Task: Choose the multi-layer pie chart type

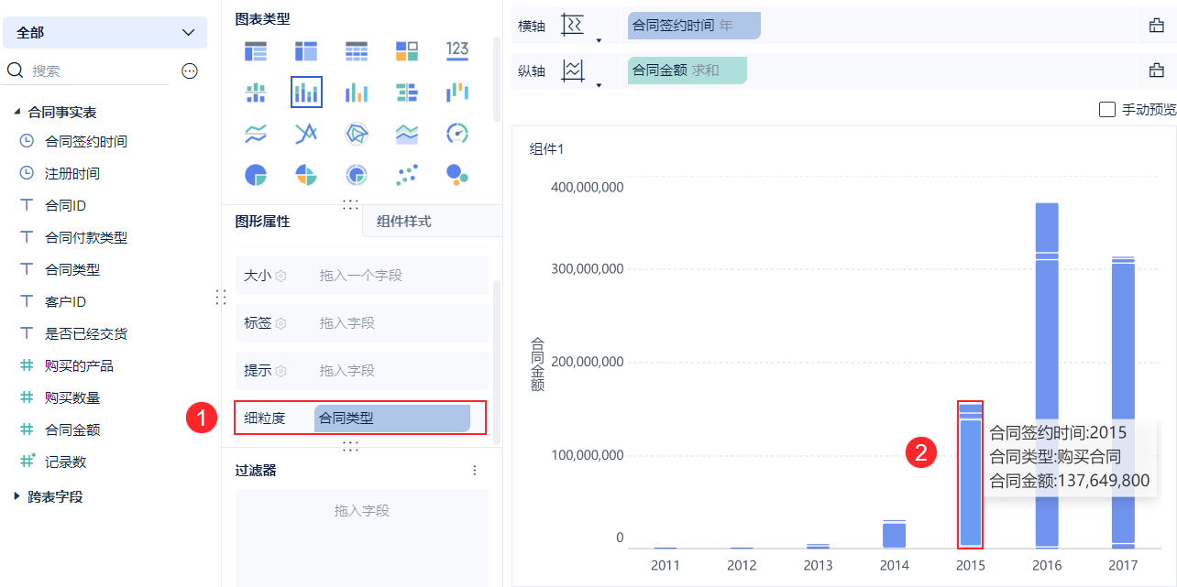Action: coord(357,174)
